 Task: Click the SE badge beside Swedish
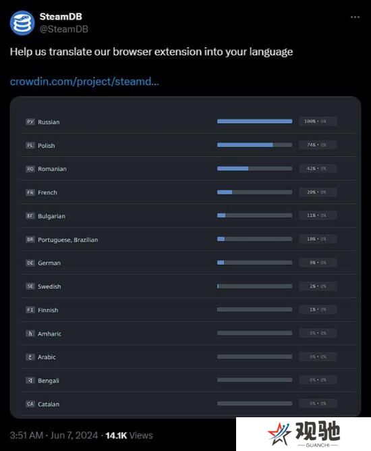(x=30, y=286)
